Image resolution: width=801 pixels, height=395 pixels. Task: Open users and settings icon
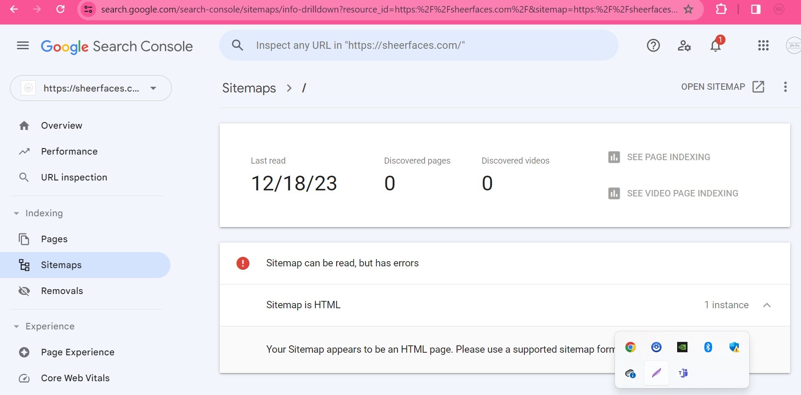pyautogui.click(x=684, y=45)
